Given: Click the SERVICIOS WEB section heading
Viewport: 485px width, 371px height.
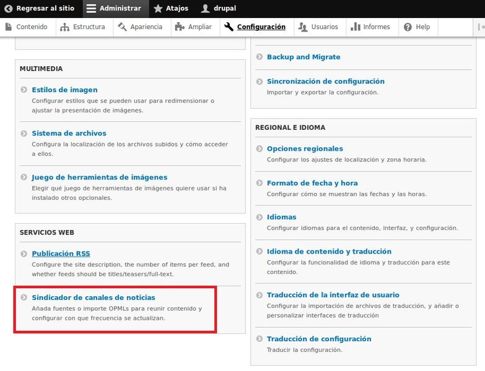Looking at the screenshot, I should (46, 232).
